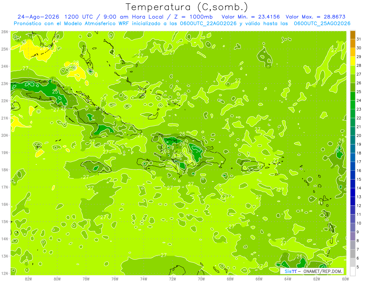Click colorbar value label 20
The width and height of the screenshot is (367, 283).
coord(359,136)
